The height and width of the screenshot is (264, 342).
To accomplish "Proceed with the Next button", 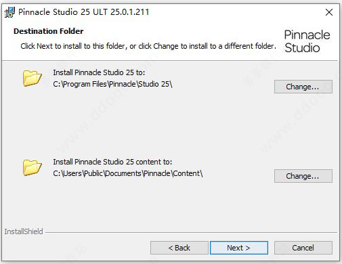I will point(239,248).
